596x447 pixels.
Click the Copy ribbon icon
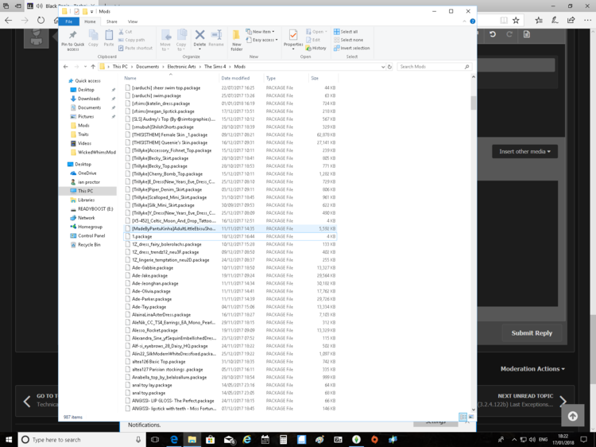(x=93, y=38)
